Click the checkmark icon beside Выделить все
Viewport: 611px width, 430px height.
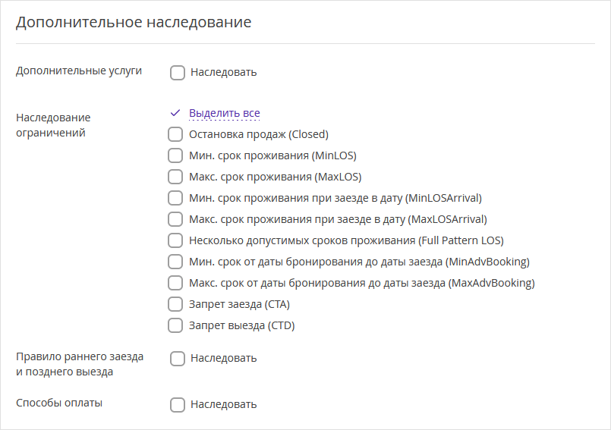point(175,113)
